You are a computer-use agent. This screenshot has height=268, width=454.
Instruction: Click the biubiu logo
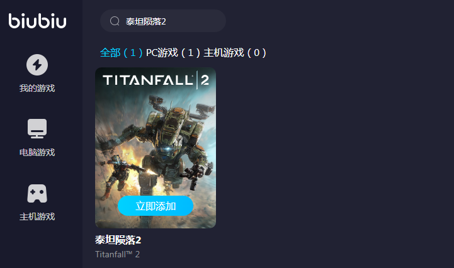click(37, 21)
